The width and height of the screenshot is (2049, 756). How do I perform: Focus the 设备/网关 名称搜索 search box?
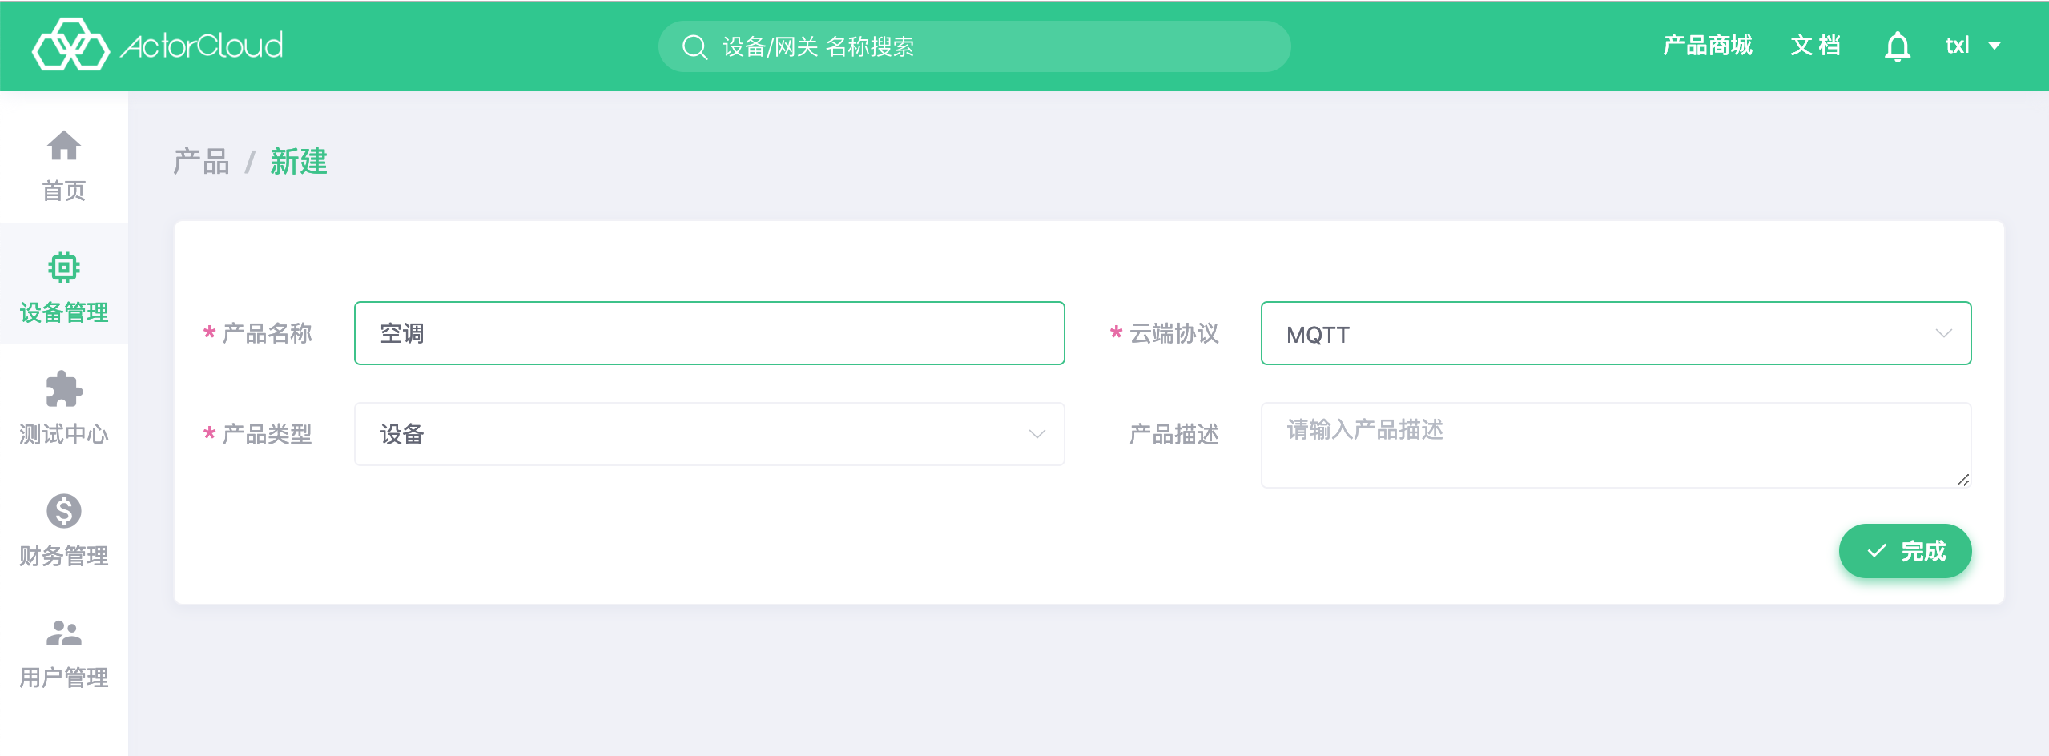pos(974,46)
